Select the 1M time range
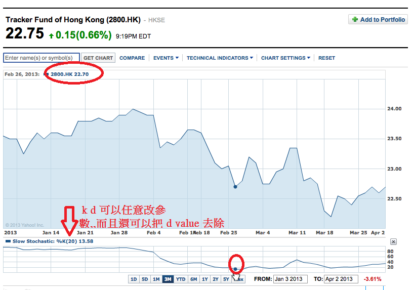The height and width of the screenshot is (290, 413). click(x=156, y=279)
